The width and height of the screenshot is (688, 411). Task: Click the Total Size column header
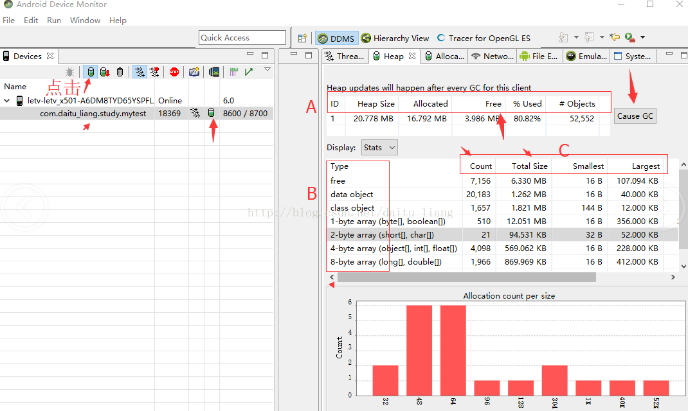pyautogui.click(x=524, y=166)
